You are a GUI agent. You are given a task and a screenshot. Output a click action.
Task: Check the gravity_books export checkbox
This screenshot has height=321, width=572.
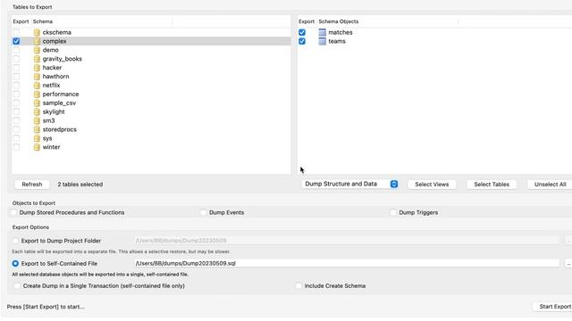pos(16,59)
